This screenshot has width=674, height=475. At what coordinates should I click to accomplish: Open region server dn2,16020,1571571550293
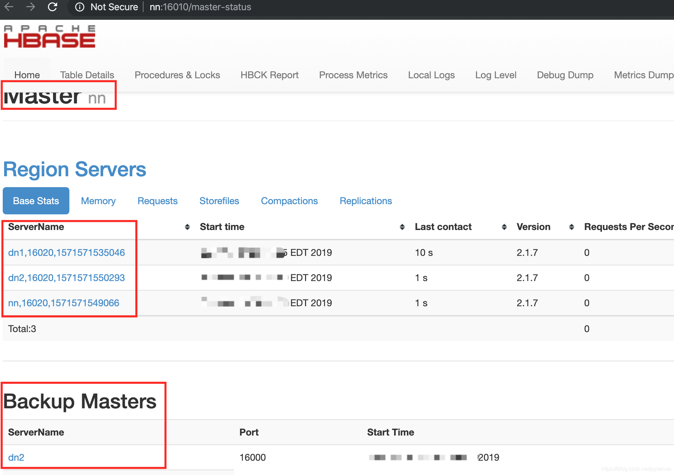pos(67,278)
